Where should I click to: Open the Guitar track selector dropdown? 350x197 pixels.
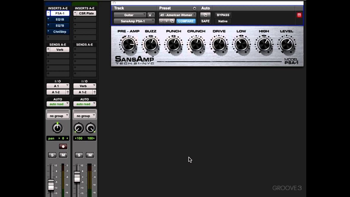pyautogui.click(x=130, y=15)
